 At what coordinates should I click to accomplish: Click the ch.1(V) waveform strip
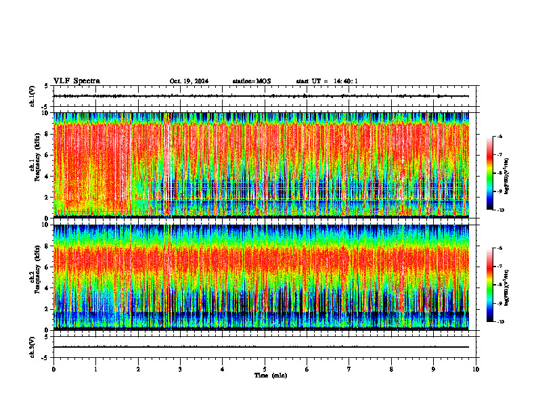(265, 96)
